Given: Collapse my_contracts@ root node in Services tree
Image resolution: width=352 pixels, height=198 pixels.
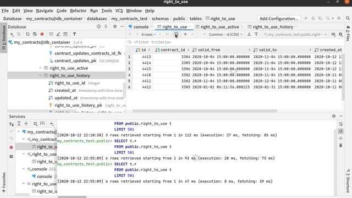Looking at the screenshot, I should pos(19,131).
